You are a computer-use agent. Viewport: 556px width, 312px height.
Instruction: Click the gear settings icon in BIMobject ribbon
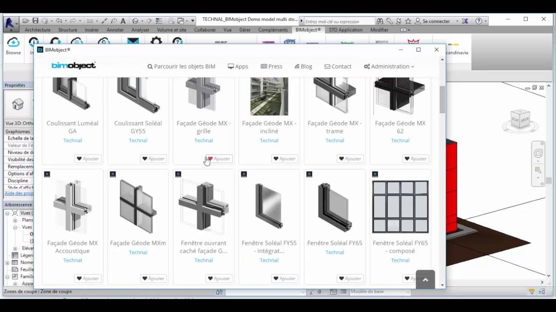tap(156, 41)
